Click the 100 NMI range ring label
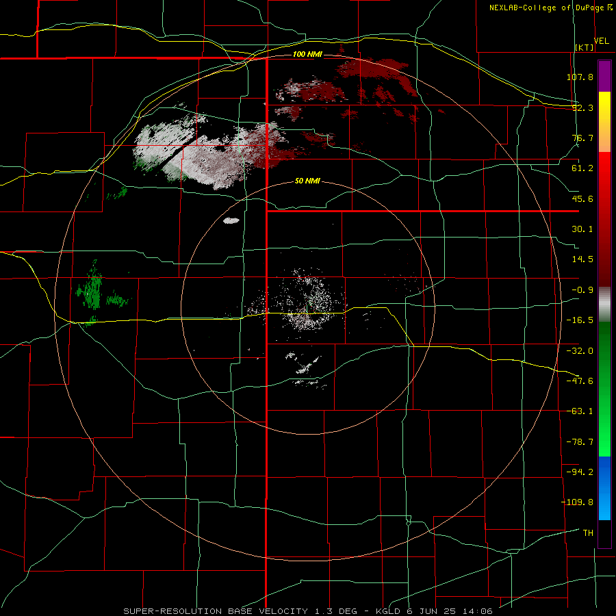 click(x=307, y=54)
